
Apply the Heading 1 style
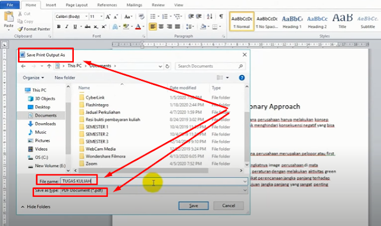pos(292,22)
